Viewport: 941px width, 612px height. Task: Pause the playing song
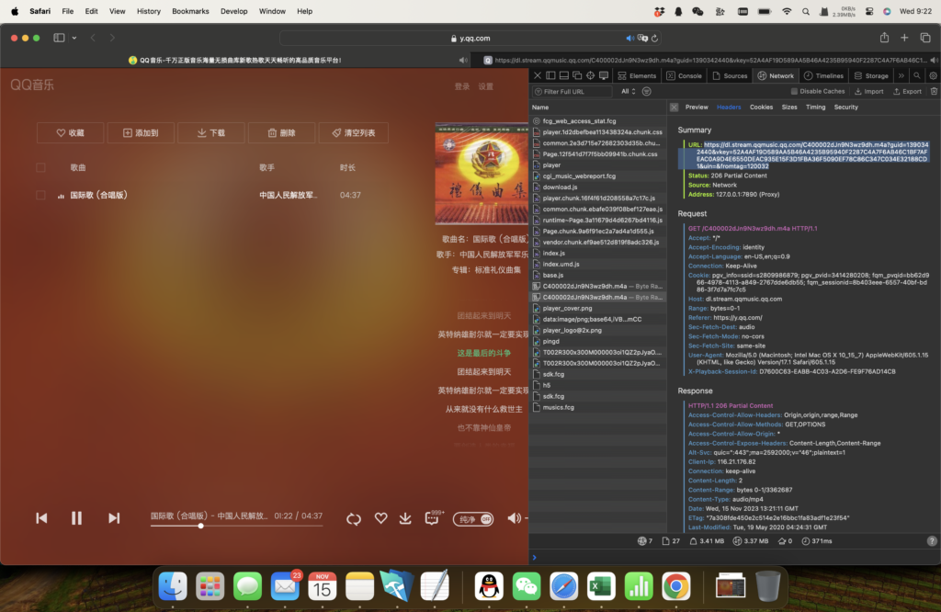pyautogui.click(x=76, y=517)
